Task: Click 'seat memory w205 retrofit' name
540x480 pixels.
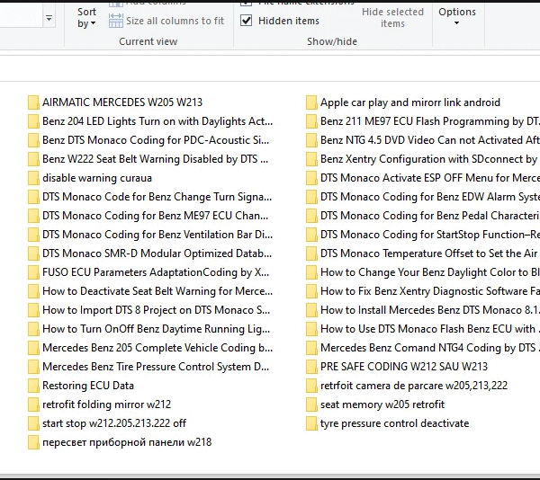Action: pos(382,404)
